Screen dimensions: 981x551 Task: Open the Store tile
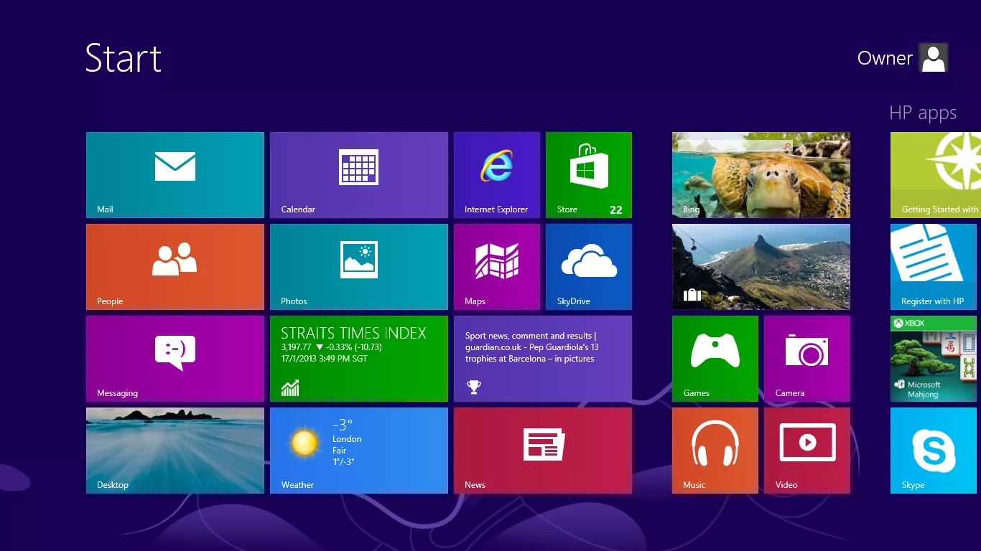tap(589, 175)
